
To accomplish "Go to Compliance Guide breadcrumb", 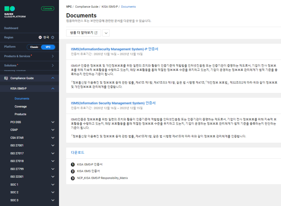I will (87, 7).
